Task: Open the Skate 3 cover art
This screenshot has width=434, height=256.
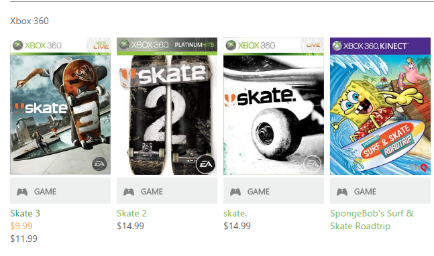Action: pyautogui.click(x=60, y=106)
